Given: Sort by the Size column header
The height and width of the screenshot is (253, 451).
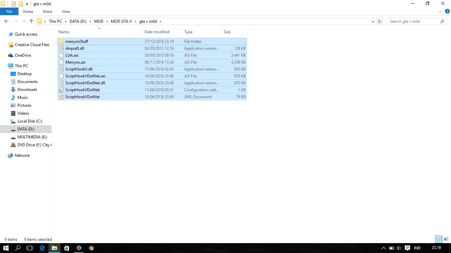Looking at the screenshot, I should click(227, 32).
